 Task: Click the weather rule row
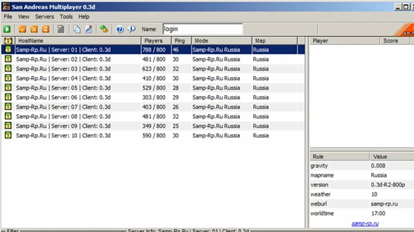tap(362, 194)
